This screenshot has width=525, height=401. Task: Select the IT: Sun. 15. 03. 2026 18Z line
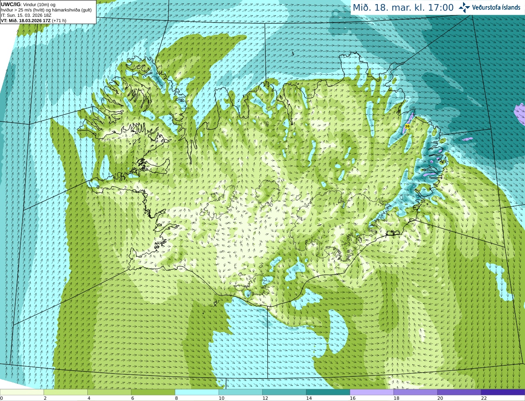tap(26, 15)
